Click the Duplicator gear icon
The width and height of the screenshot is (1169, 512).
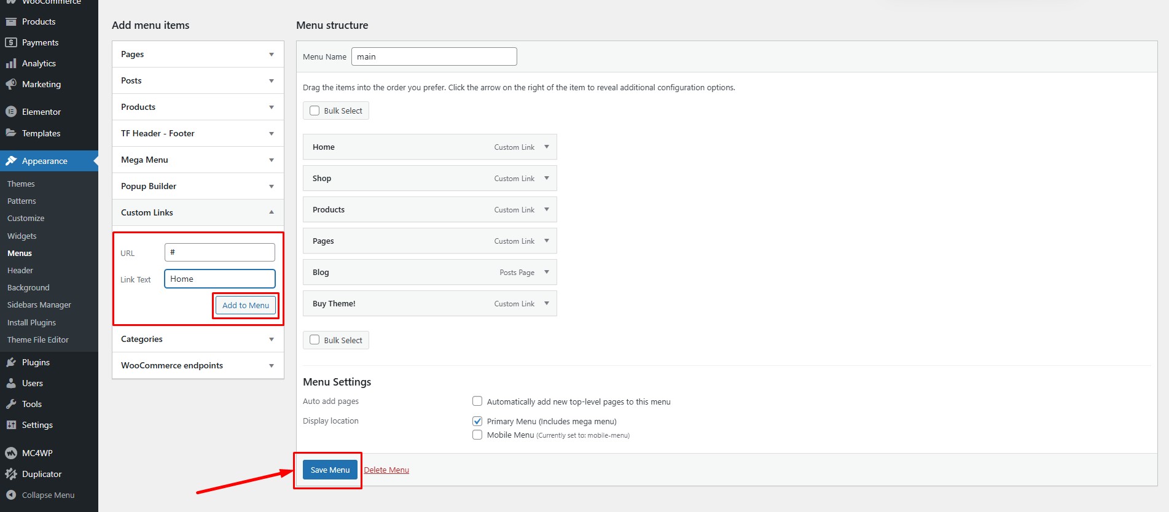(11, 474)
